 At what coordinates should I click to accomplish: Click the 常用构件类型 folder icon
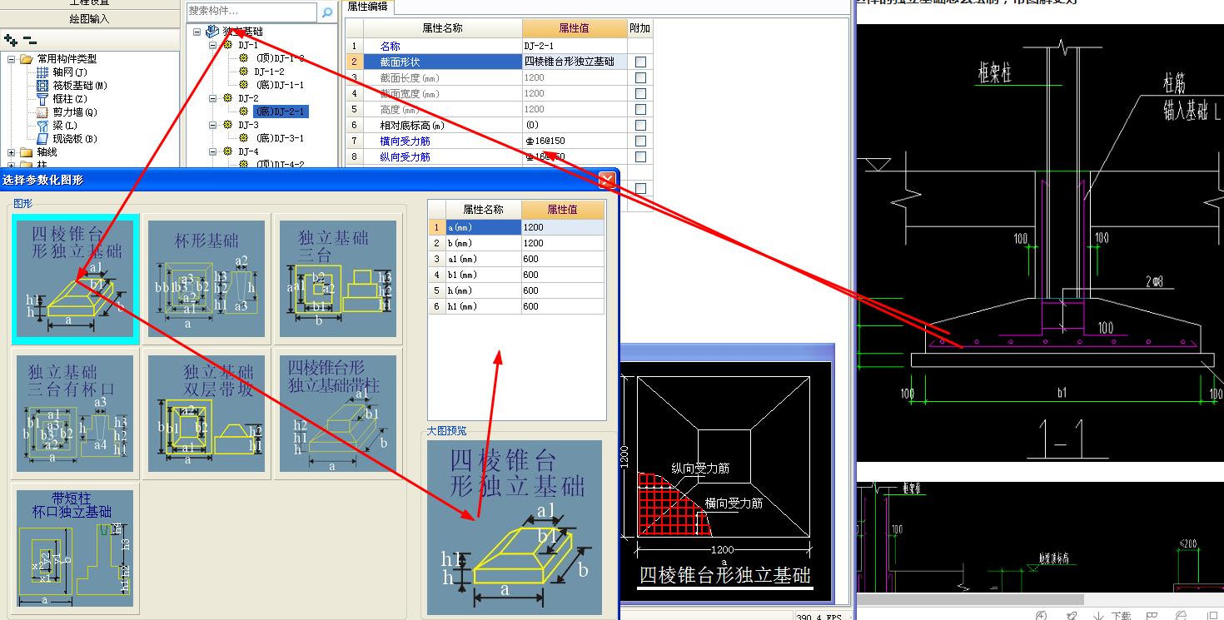(27, 58)
